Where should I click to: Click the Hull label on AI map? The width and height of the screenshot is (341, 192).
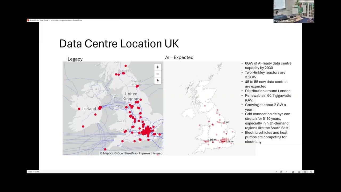[227, 122]
